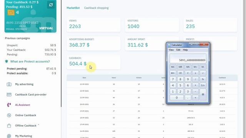Image resolution: width=246 pixels, height=138 pixels.
Task: Select the Protect pending amount 87.61 $
Action: coord(51,69)
